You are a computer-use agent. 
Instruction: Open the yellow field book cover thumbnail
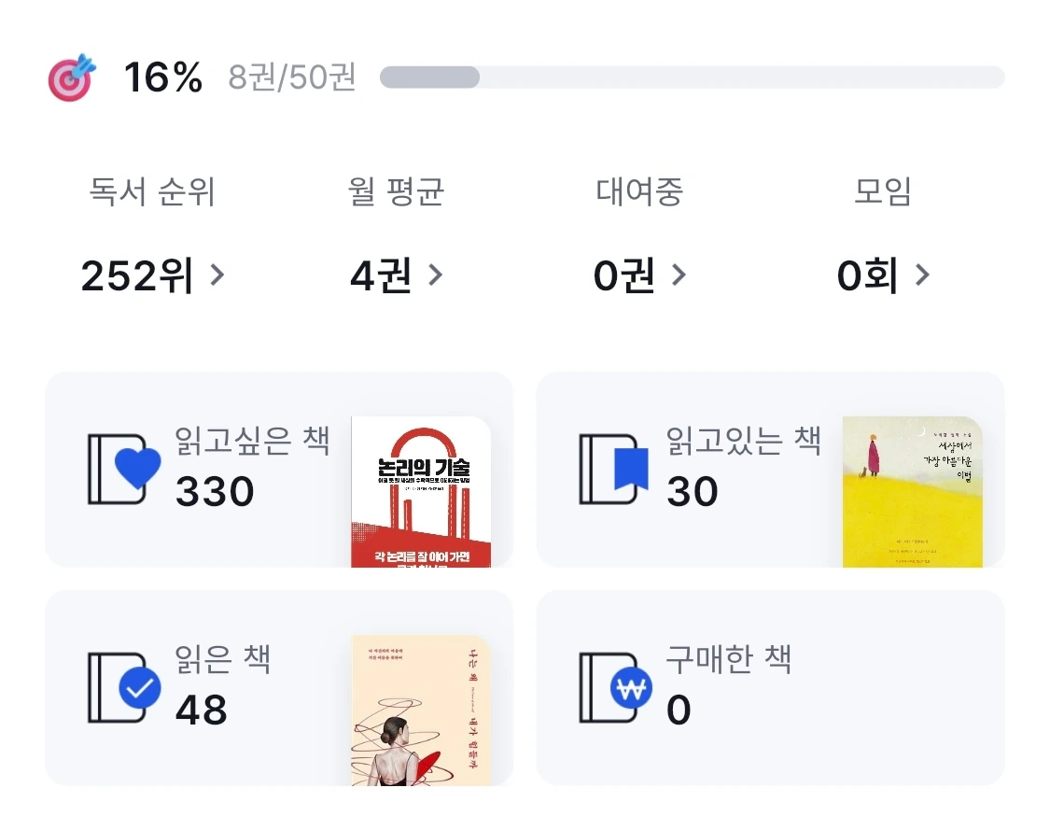click(913, 492)
